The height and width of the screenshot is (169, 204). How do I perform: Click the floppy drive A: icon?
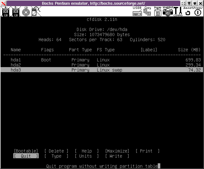coord(5,12)
